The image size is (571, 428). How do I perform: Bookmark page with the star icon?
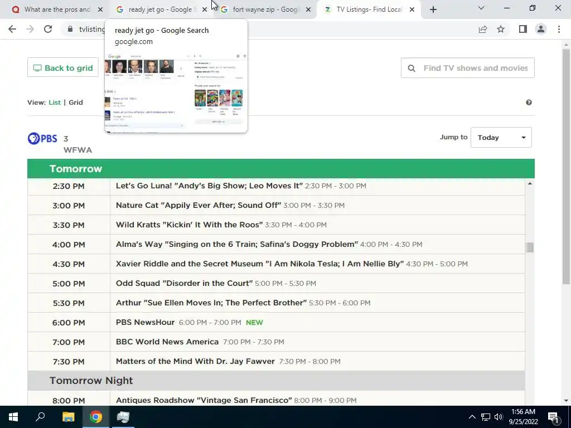501,29
